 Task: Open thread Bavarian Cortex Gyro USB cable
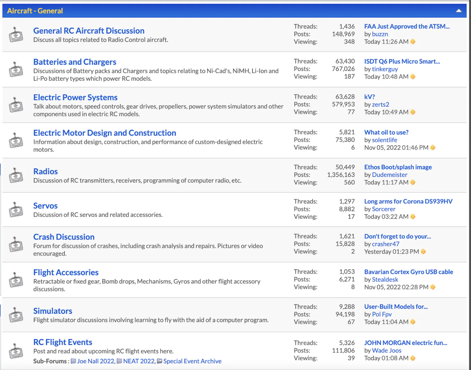tap(409, 272)
